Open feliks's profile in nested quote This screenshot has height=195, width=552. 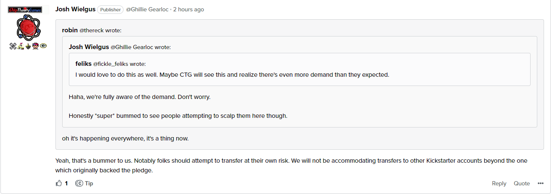pyautogui.click(x=83, y=64)
